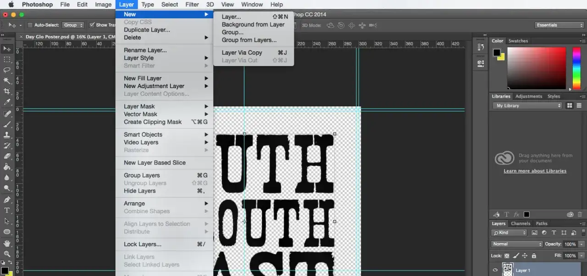Select the Lasso tool
The height and width of the screenshot is (276, 587).
tap(7, 70)
